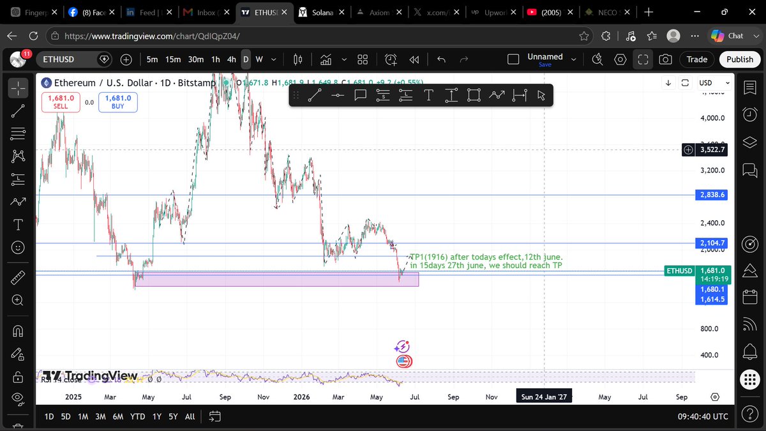Open the screener radar icon
Screen dimensions: 766x431
point(749,243)
